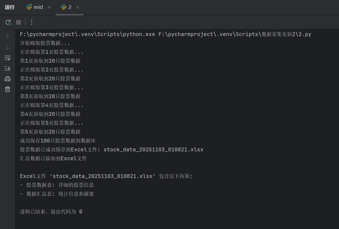Click the 开始爬取股票数据 output line
This screenshot has height=229, width=339.
point(45,43)
